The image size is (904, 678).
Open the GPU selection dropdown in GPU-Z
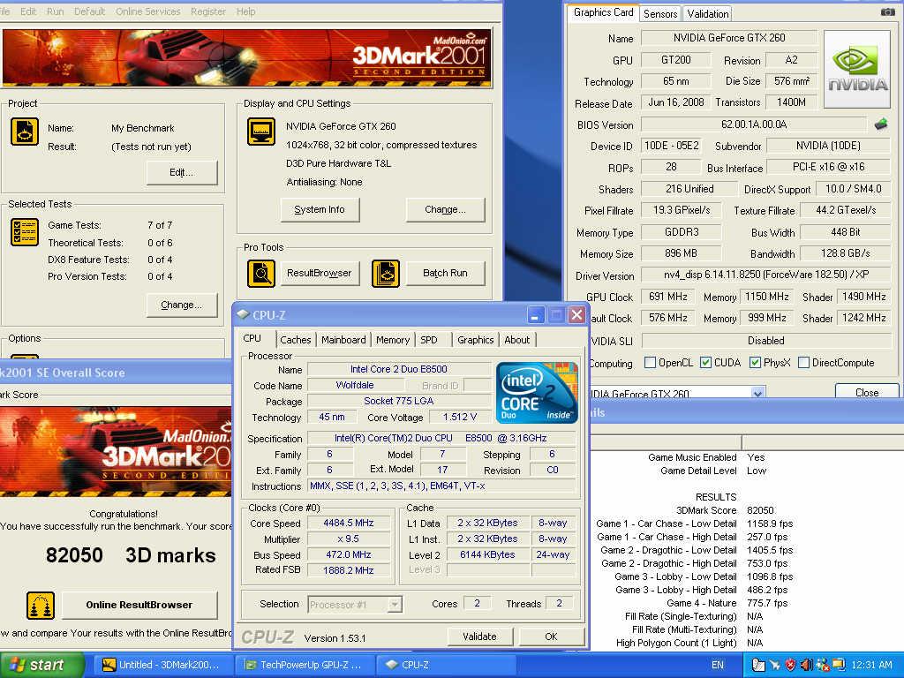tap(757, 393)
